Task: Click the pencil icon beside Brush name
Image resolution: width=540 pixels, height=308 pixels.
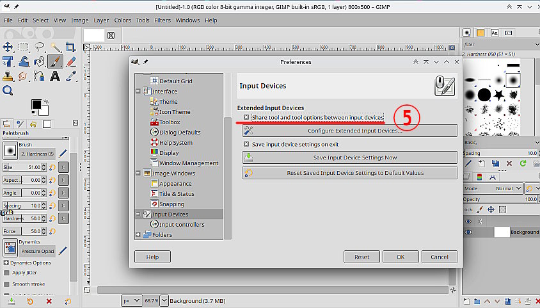Action: pyautogui.click(x=63, y=154)
